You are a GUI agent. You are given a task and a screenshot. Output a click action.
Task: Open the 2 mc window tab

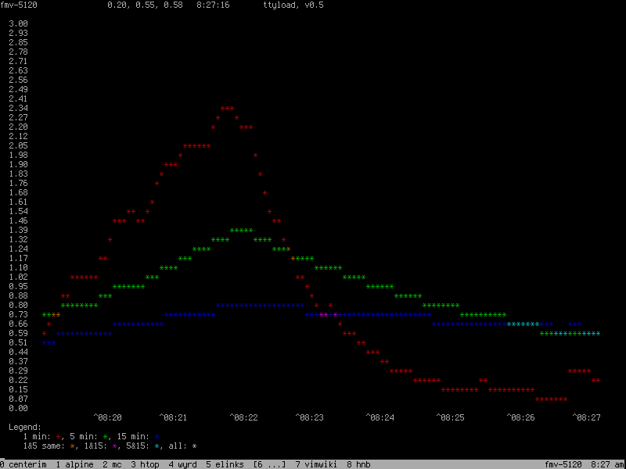[x=112, y=464]
